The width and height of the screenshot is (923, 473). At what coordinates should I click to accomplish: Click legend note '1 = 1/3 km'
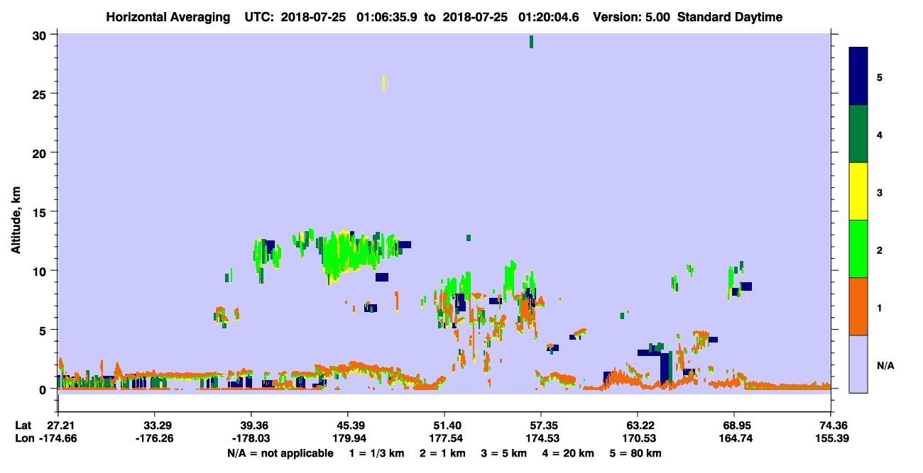376,453
